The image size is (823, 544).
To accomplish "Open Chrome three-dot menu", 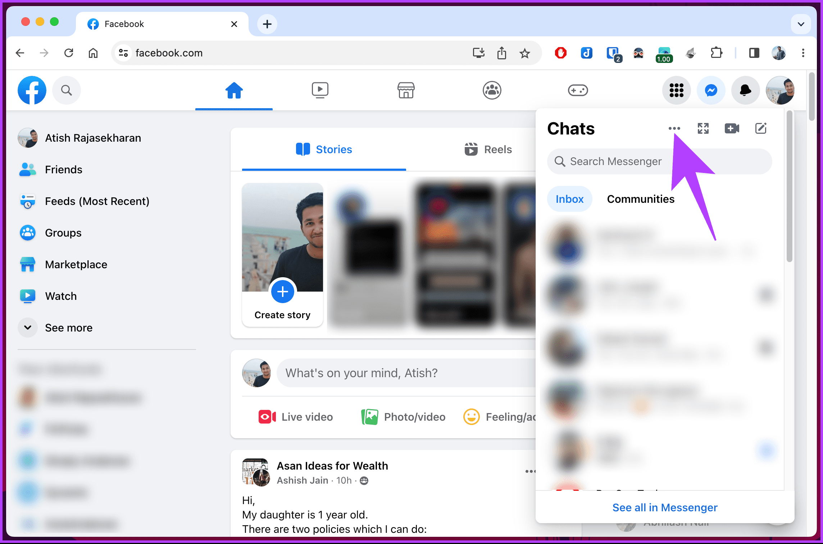I will pyautogui.click(x=803, y=53).
